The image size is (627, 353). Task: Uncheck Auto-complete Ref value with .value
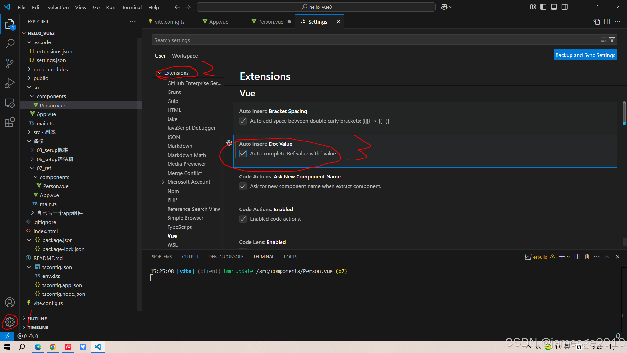(243, 154)
